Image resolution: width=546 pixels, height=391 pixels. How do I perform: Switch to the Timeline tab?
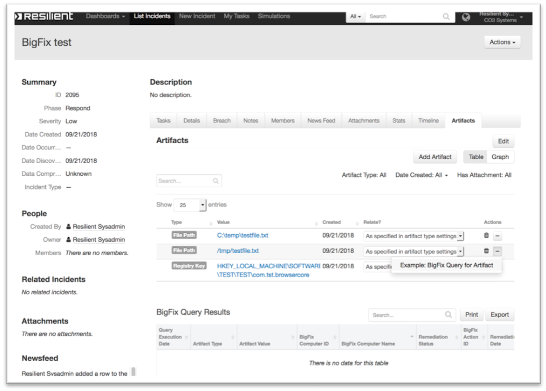click(428, 120)
